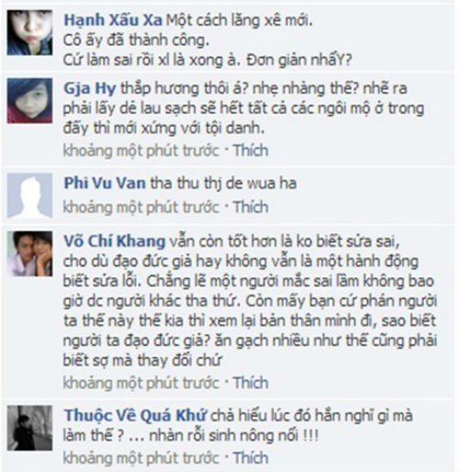The height and width of the screenshot is (472, 459).
Task: Click Thích under Phi Vu Van's comment
Action: pyautogui.click(x=251, y=207)
